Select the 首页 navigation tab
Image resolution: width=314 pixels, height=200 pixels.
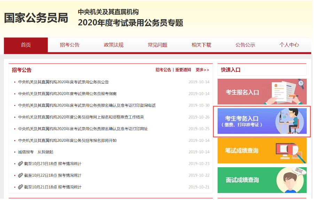[26, 45]
